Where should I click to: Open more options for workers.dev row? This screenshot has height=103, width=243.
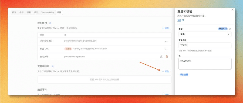point(166,41)
